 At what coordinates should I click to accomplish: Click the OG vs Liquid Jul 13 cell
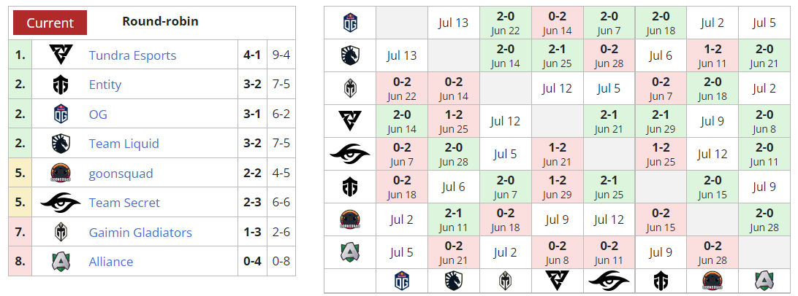(x=453, y=23)
